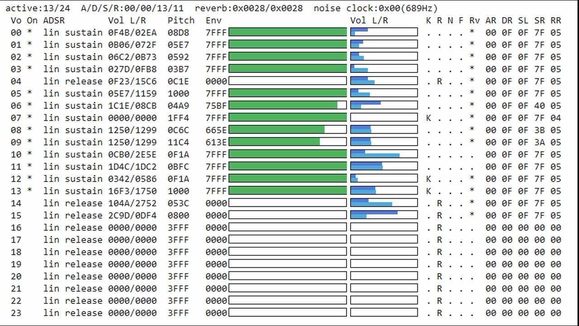Select the "RR" column header
The width and height of the screenshot is (579, 326).
point(555,20)
